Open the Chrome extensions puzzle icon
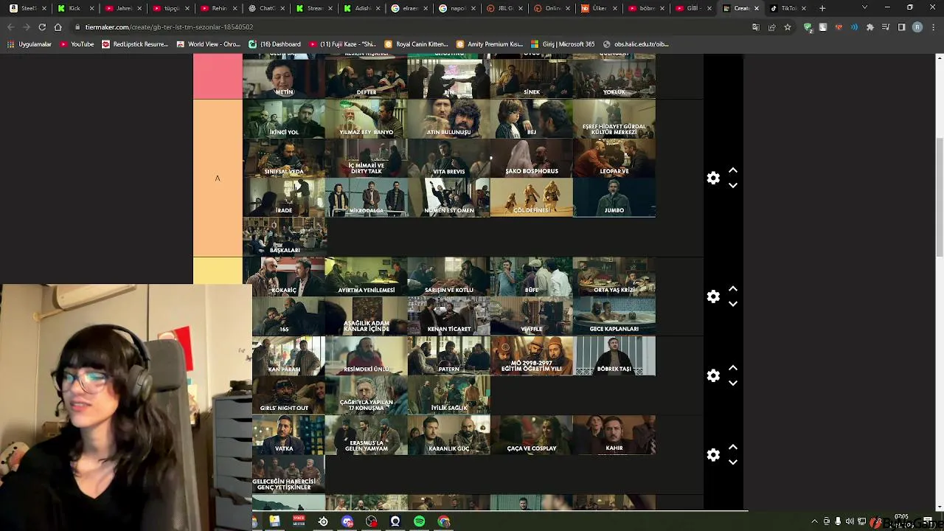The height and width of the screenshot is (531, 944). click(x=870, y=27)
